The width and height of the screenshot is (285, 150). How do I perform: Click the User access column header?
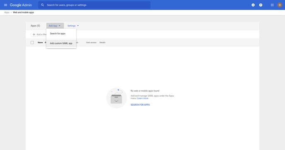[x=91, y=42]
